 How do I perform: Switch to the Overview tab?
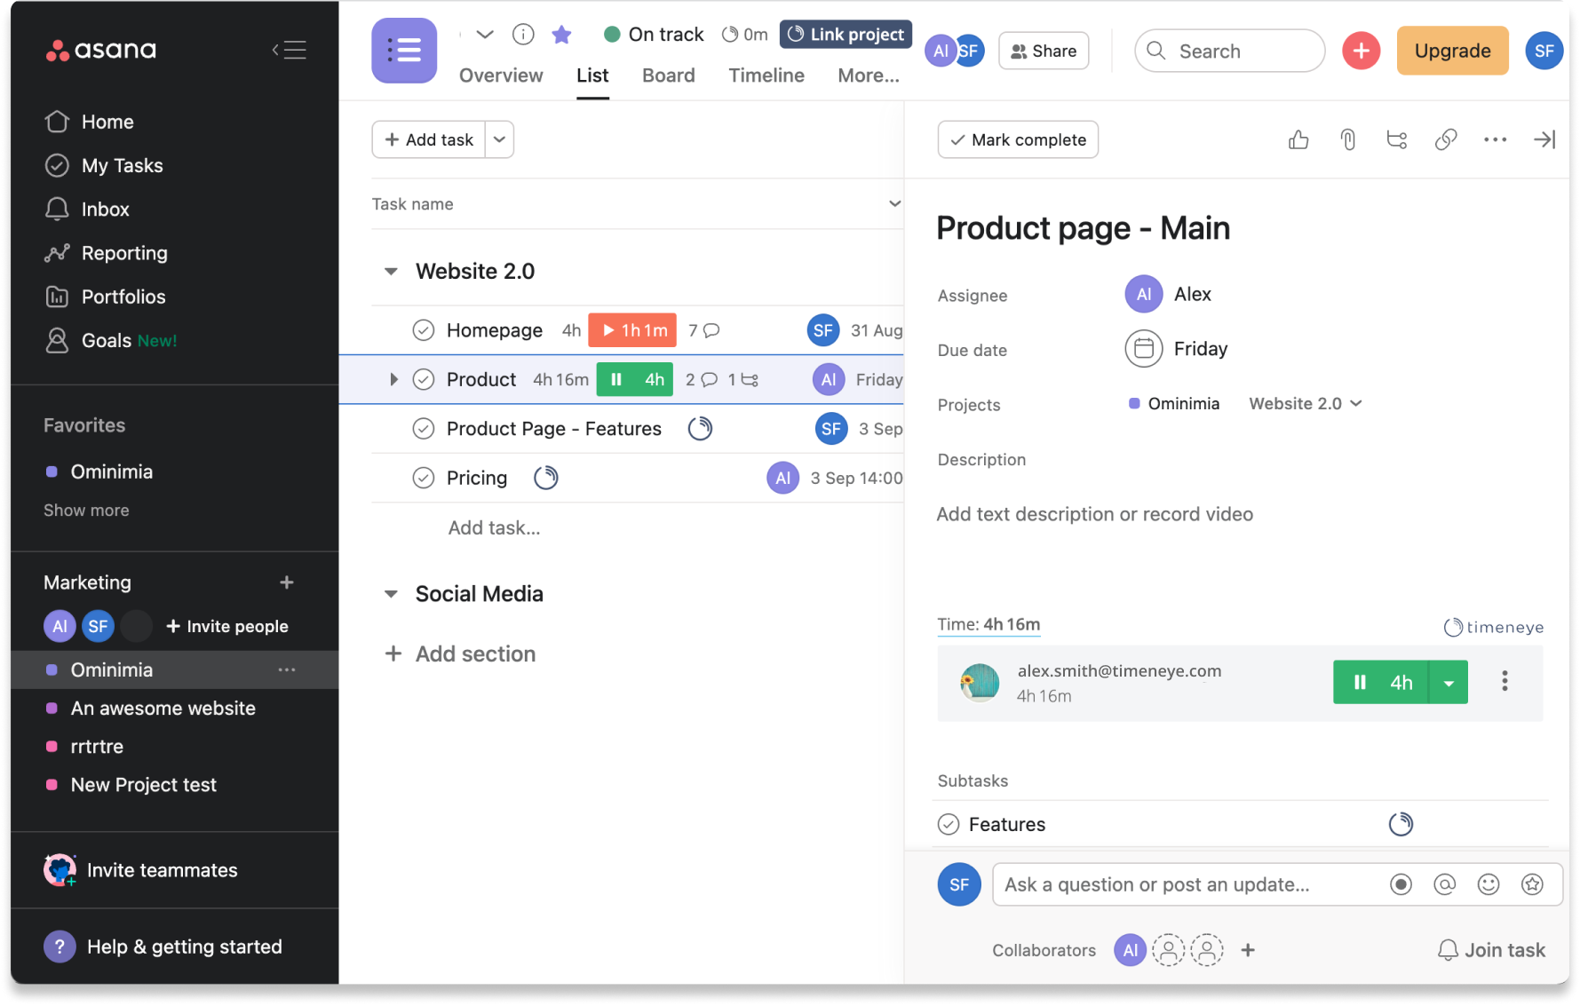501,75
